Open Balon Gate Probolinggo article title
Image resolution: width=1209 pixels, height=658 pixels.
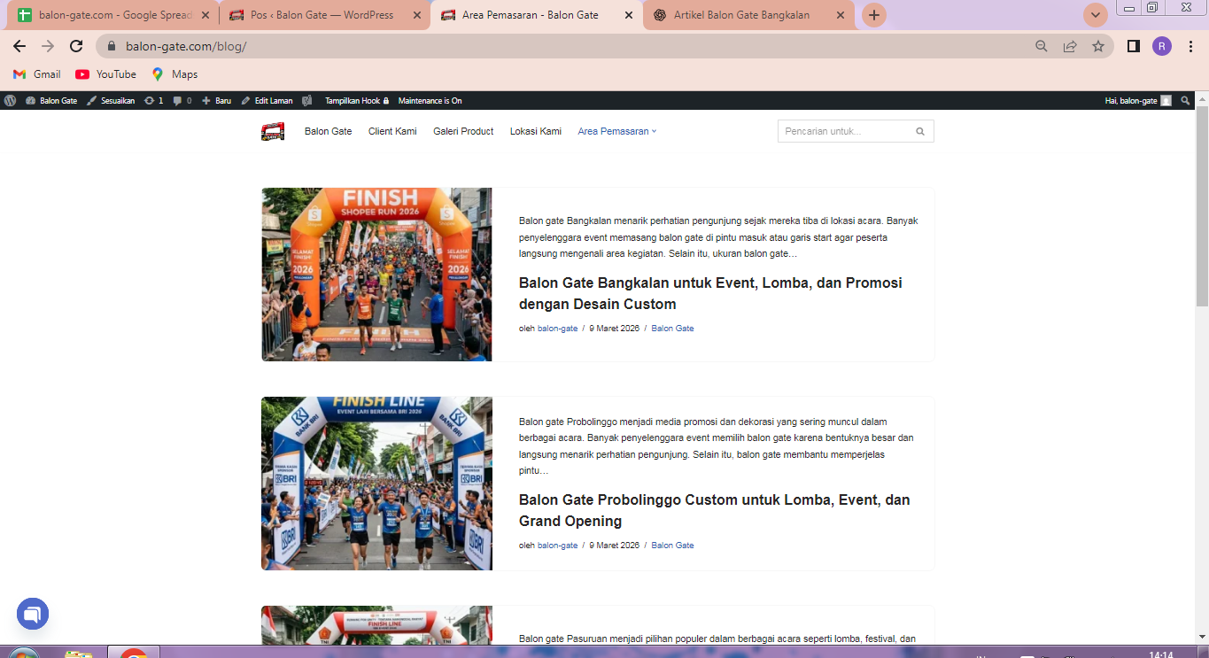tap(714, 510)
